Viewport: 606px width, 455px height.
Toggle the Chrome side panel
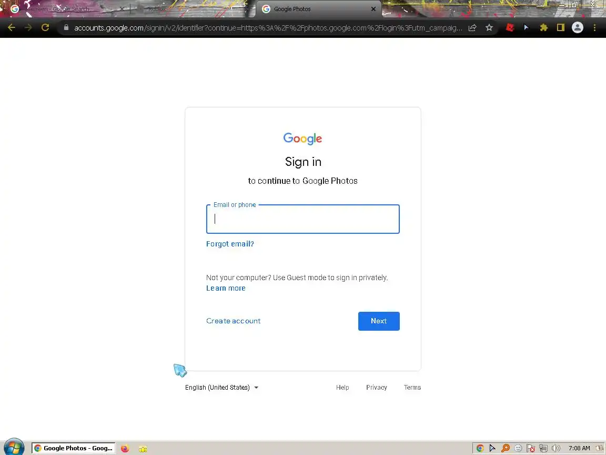pos(560,27)
